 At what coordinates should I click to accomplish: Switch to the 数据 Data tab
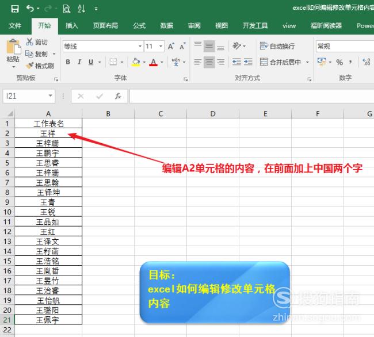(167, 25)
